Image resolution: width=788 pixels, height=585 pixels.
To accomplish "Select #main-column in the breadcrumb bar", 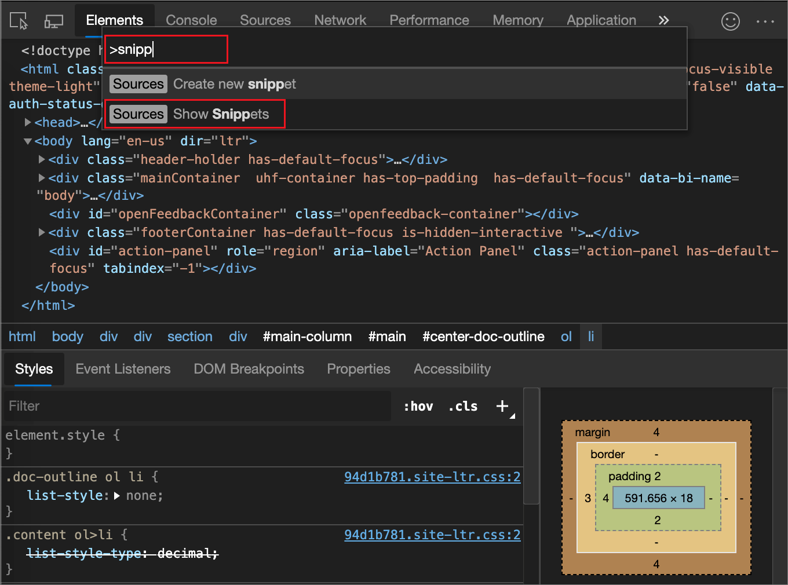I will click(x=308, y=336).
